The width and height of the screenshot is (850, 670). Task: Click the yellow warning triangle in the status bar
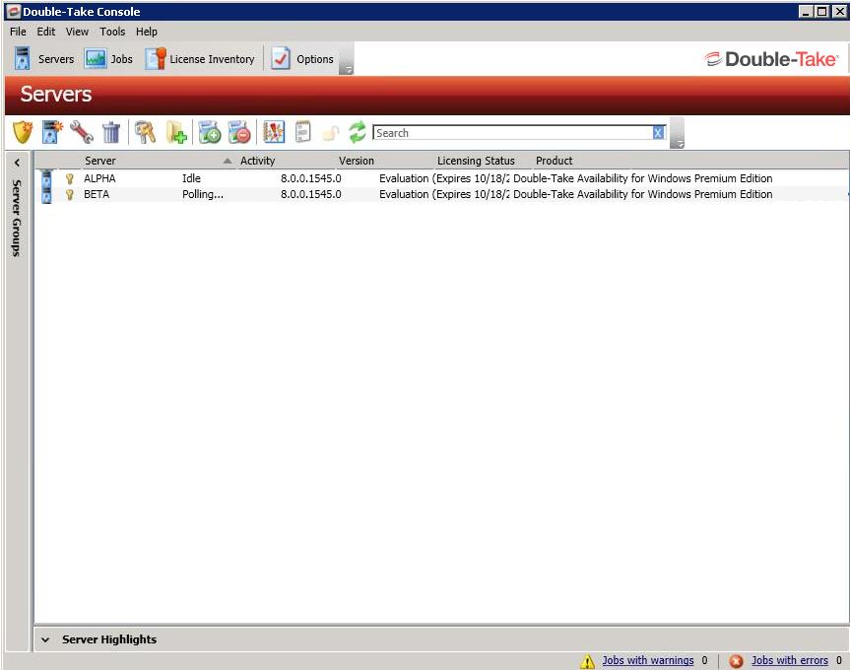[x=587, y=661]
